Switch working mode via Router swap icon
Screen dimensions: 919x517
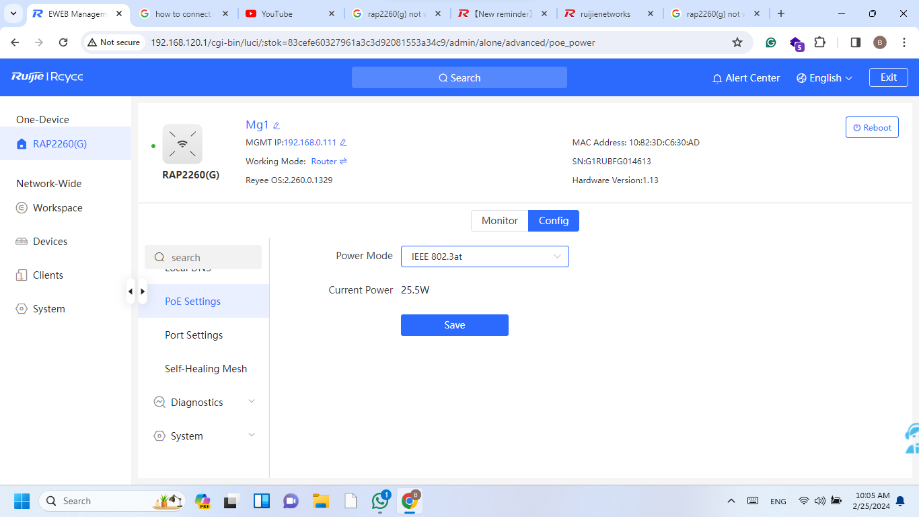343,162
